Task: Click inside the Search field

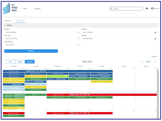Action: pos(126,8)
